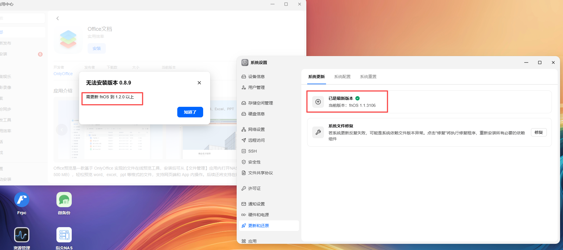Click the wrench icon for 系统文件修复

[x=318, y=132]
